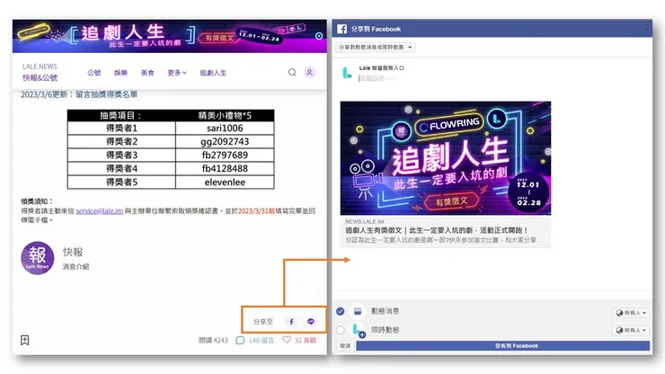Click the Lale 智慧服務入口 page name
Viewport: 665px width, 374px height.
tap(381, 68)
